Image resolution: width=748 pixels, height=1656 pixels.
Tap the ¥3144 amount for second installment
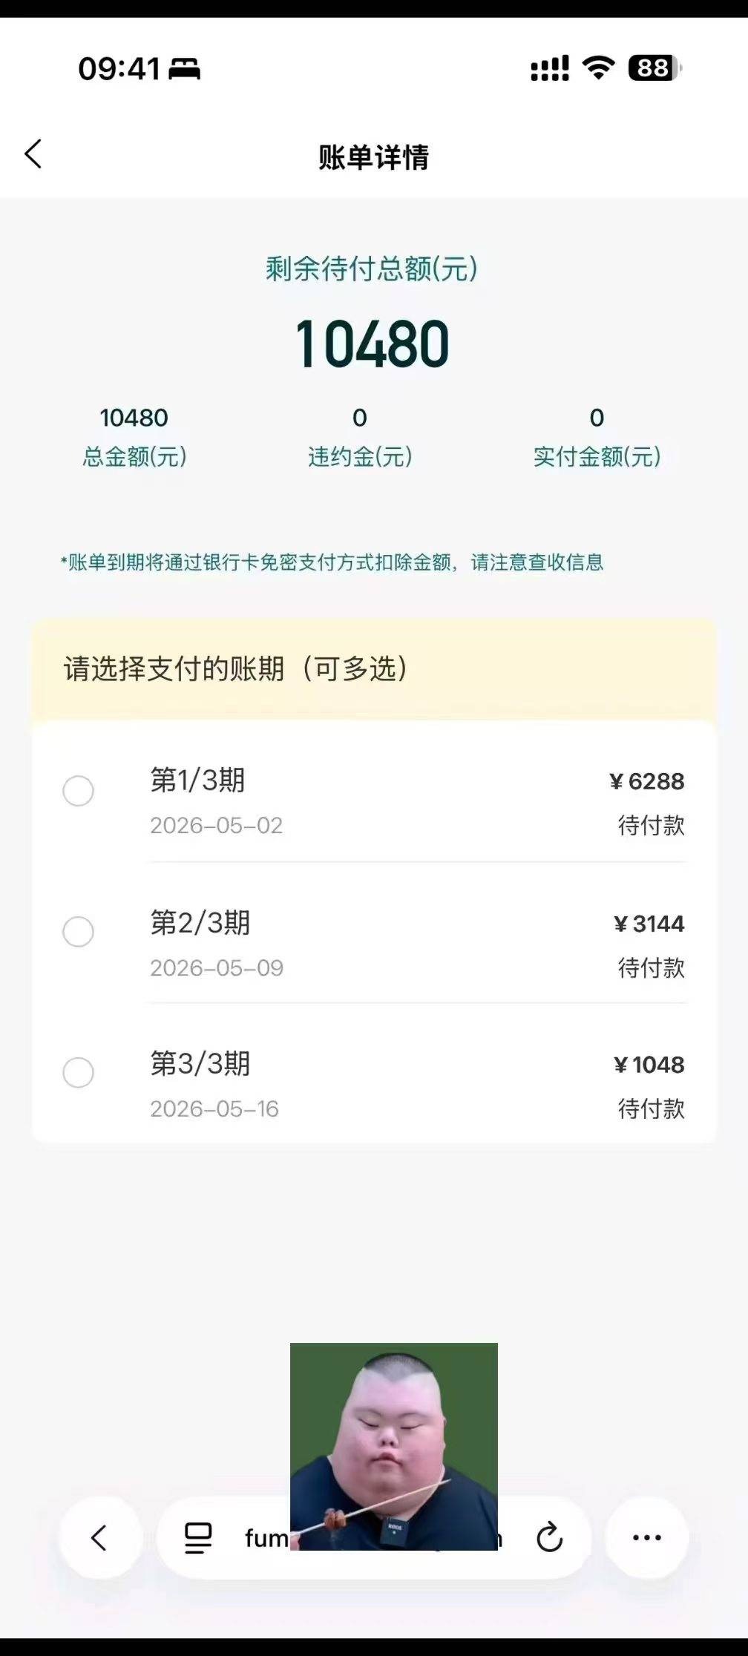coord(649,924)
